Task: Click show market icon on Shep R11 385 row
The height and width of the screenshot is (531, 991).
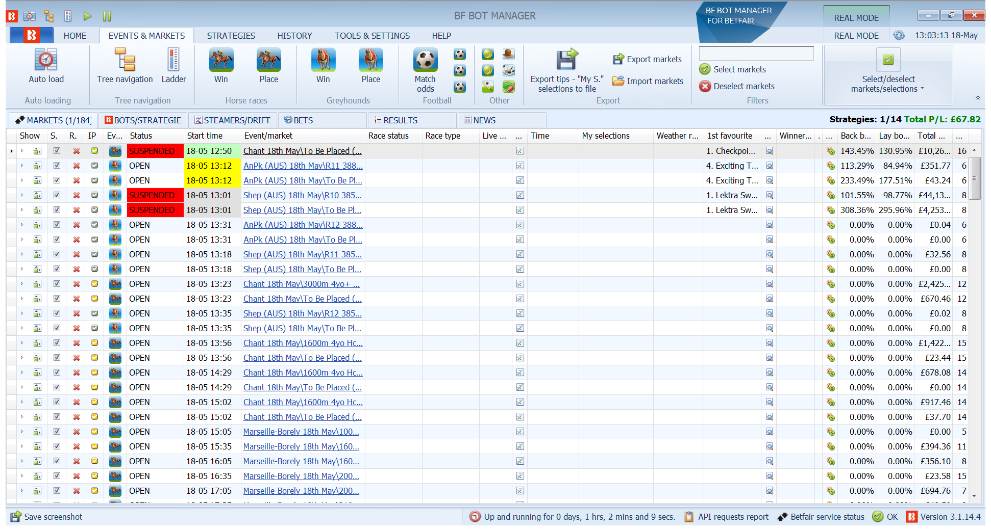Action: coord(37,254)
